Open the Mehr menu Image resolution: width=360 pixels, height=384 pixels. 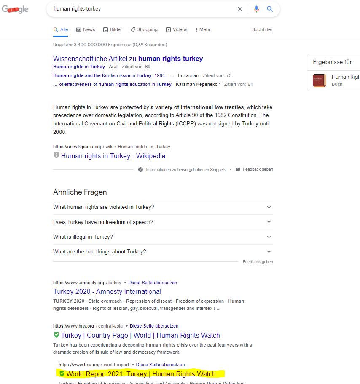tap(203, 29)
